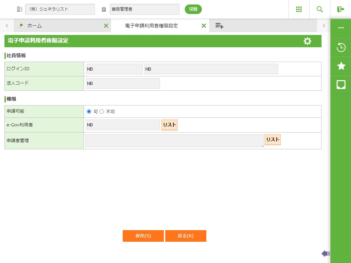This screenshot has height=263, width=351.
Task: Click the search magnifier icon
Action: tap(320, 9)
